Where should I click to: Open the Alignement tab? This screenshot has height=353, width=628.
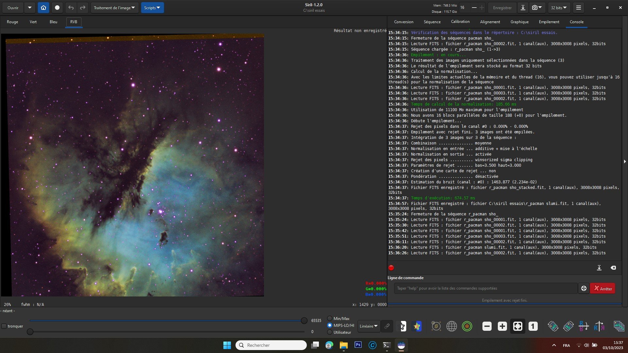click(x=490, y=22)
